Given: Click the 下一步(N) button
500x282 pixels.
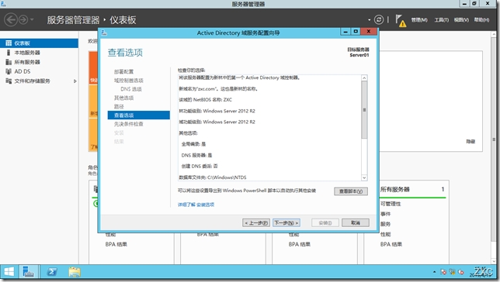Looking at the screenshot, I should point(286,223).
